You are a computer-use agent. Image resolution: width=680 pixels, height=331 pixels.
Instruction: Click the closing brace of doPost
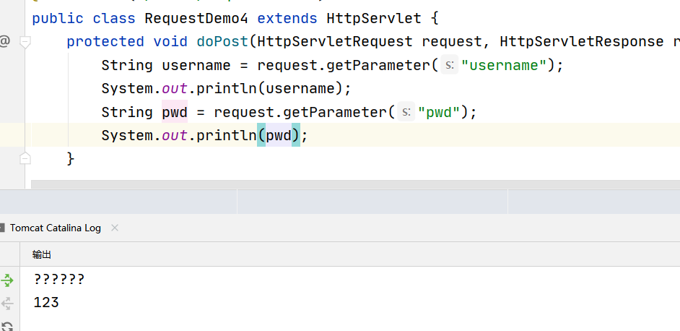71,158
